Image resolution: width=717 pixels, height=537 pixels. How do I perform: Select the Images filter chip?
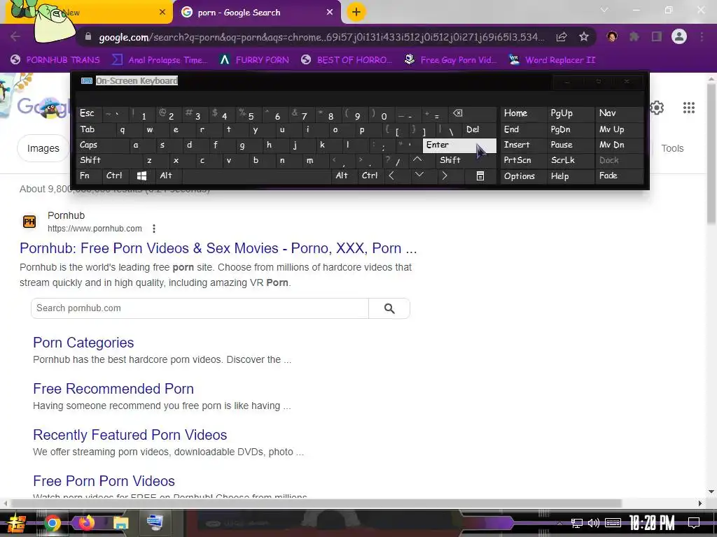[43, 148]
